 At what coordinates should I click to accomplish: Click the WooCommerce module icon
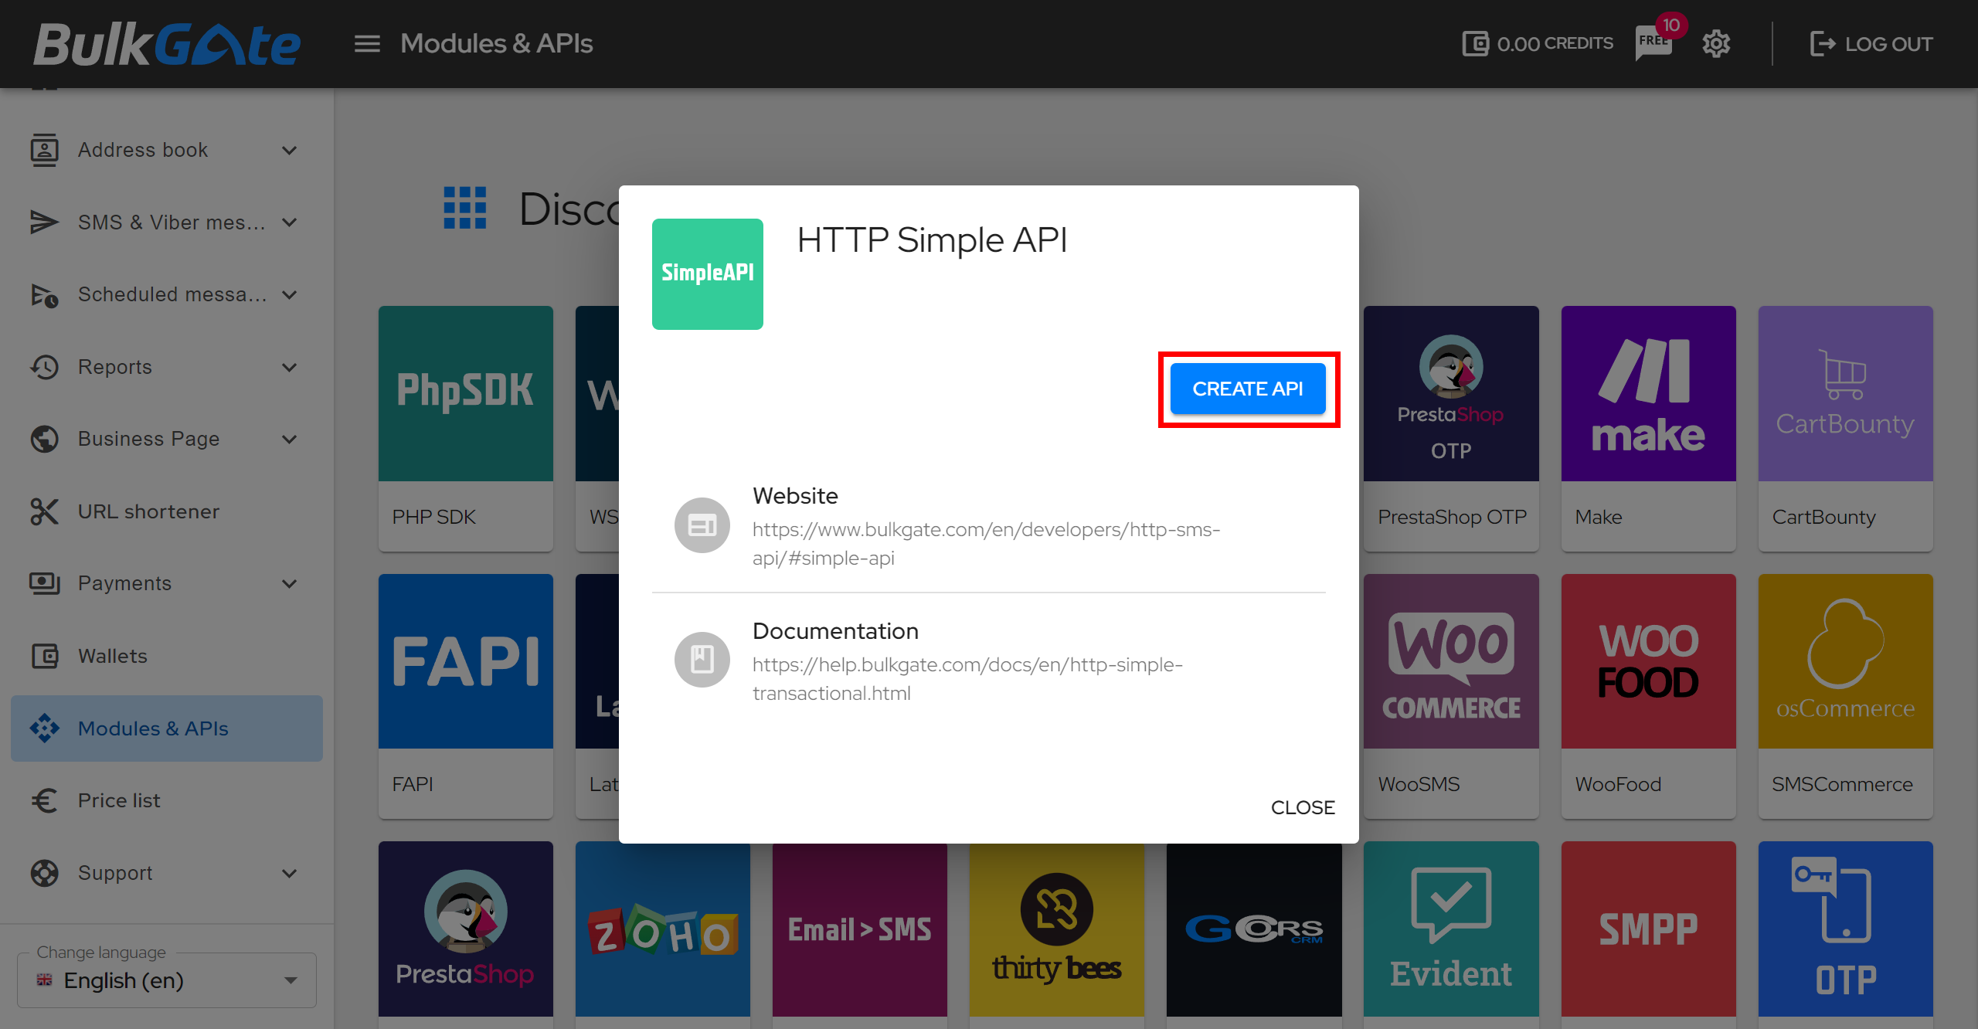1452,667
